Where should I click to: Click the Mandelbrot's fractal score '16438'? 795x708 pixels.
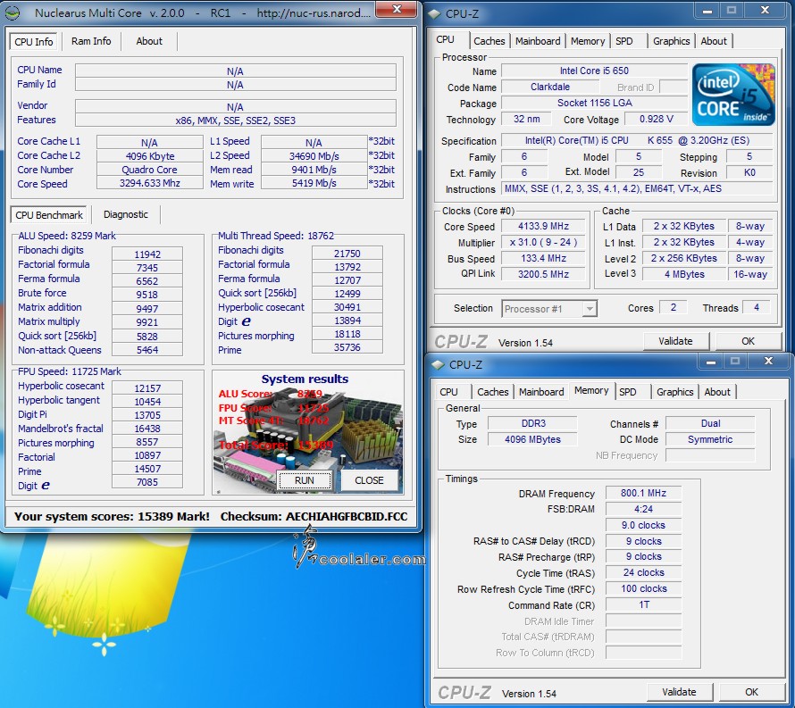[147, 429]
